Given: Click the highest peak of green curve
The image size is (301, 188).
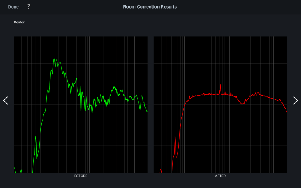Looking at the screenshot, I should [x=54, y=59].
